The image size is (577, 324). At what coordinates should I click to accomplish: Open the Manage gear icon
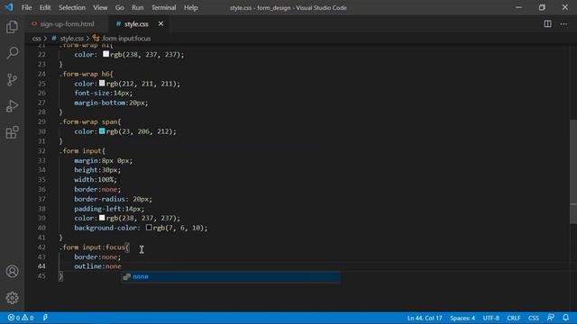[x=12, y=298]
